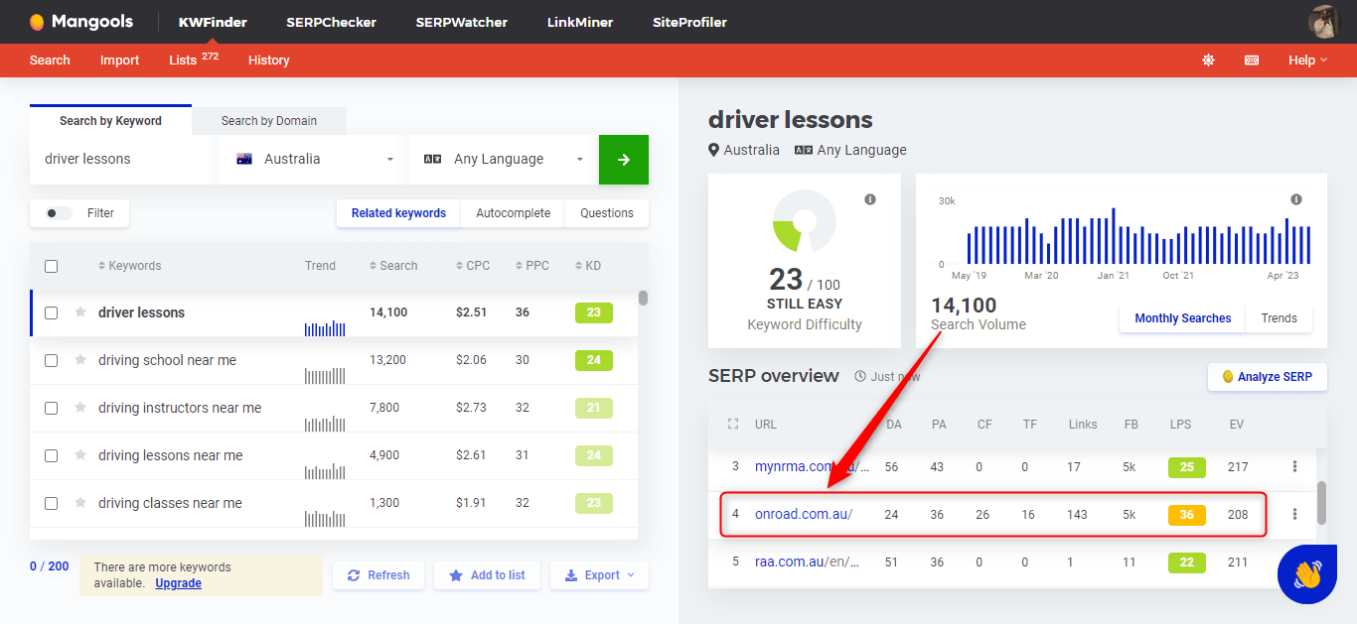The width and height of the screenshot is (1357, 624).
Task: Click the keyword input field with driver lessons
Action: point(124,160)
